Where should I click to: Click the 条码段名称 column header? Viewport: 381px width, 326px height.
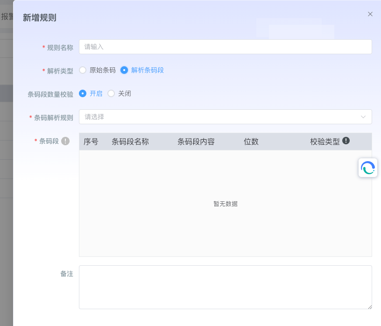coord(130,142)
